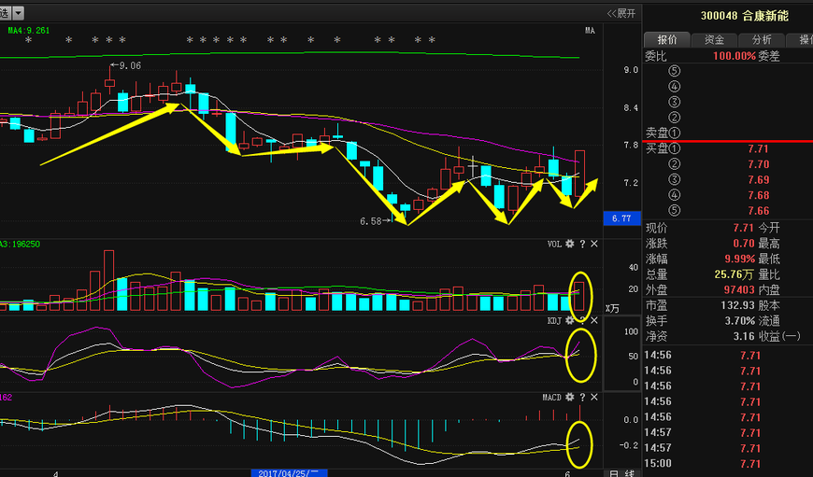Click buy level ③ price 7.69

click(758, 180)
